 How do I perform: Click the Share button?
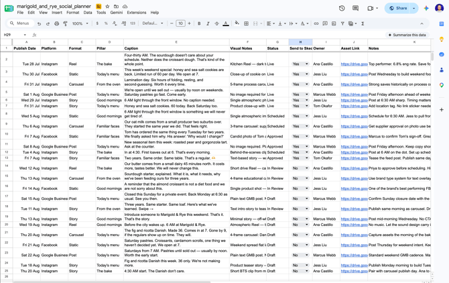398,8
